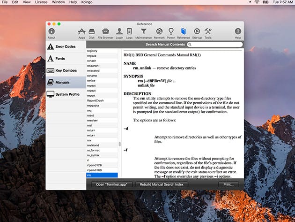Select the Login toolbar icon
The width and height of the screenshot is (295, 222).
click(119, 32)
